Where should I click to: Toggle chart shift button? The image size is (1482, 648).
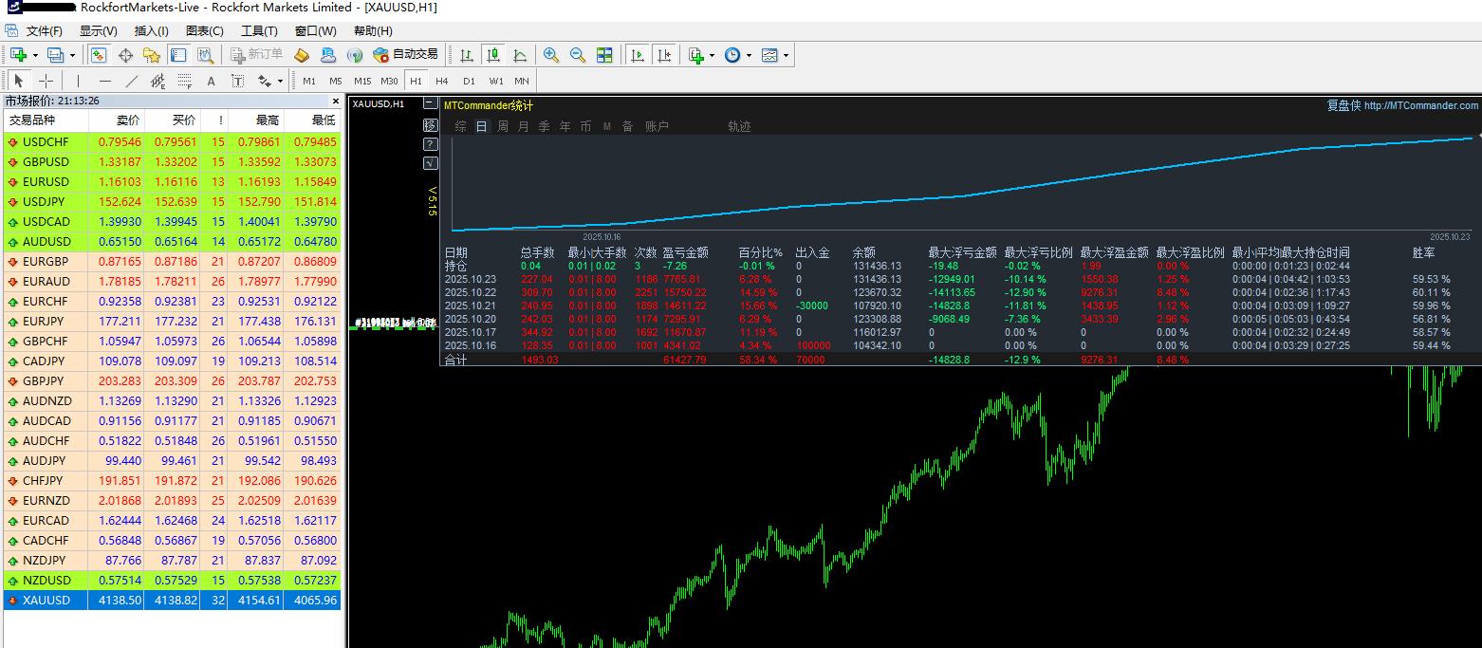pos(664,55)
